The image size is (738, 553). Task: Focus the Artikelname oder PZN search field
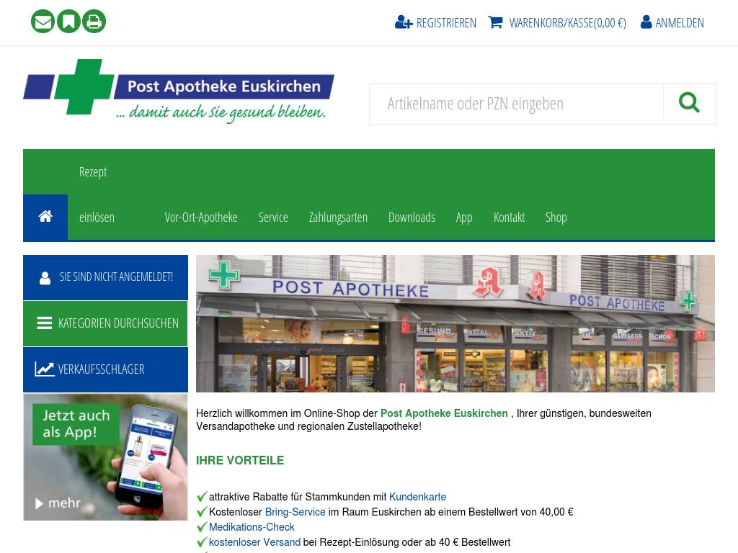coord(516,104)
